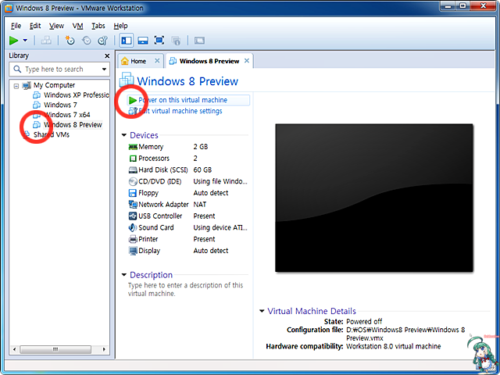
Task: Switch to the Windows 8 Preview tab
Action: (209, 61)
